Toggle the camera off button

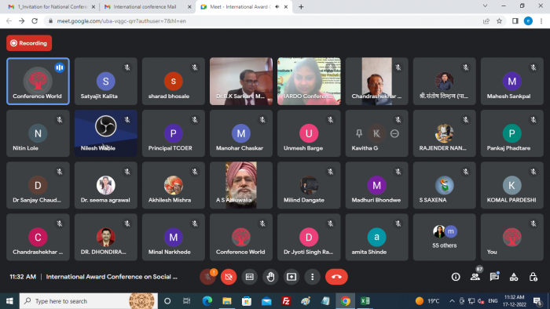point(229,277)
